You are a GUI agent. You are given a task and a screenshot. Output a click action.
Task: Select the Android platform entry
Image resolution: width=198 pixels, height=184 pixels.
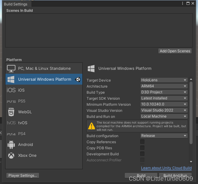(x=44, y=145)
